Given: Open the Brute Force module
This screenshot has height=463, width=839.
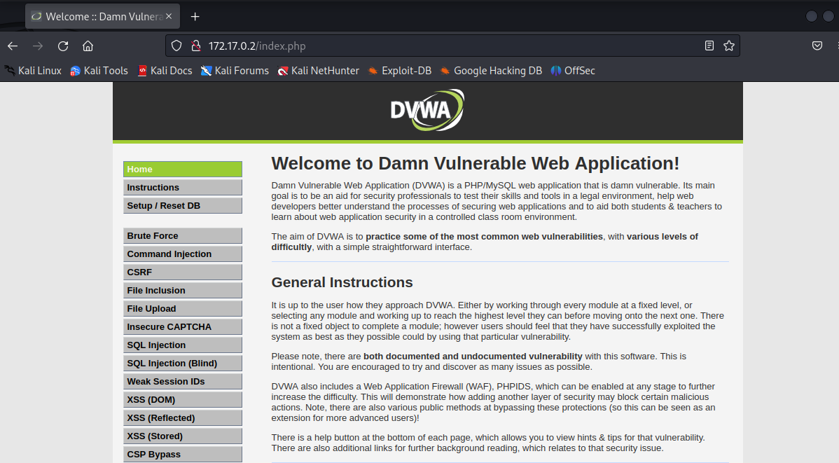Looking at the screenshot, I should tap(183, 235).
